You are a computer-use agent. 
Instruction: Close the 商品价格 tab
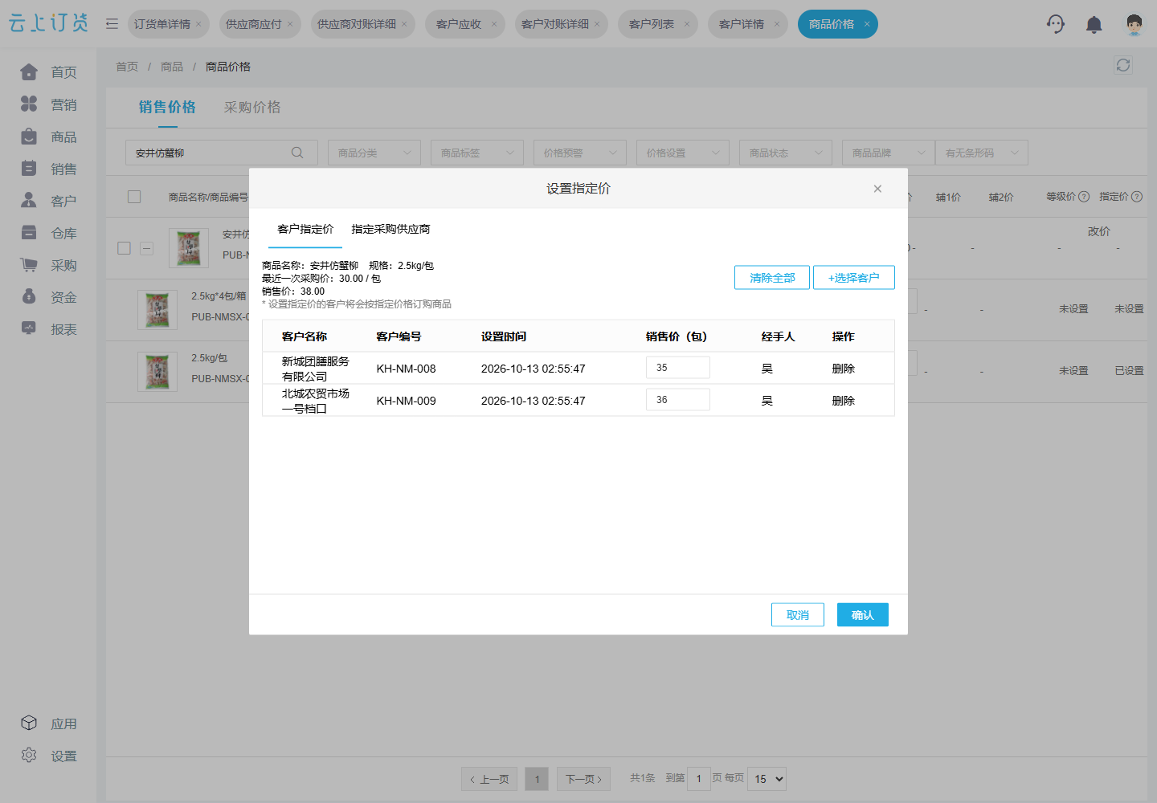(867, 24)
